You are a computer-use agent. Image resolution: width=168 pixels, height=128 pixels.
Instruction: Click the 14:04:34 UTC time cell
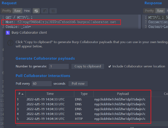(46, 119)
